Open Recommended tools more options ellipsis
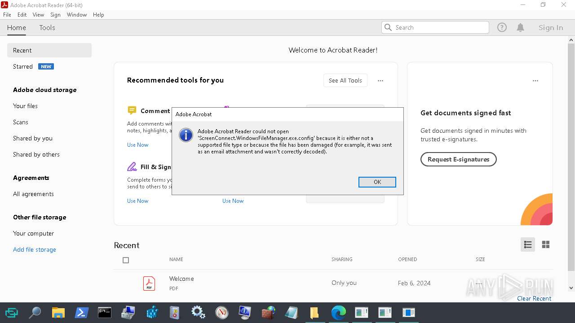 380,81
